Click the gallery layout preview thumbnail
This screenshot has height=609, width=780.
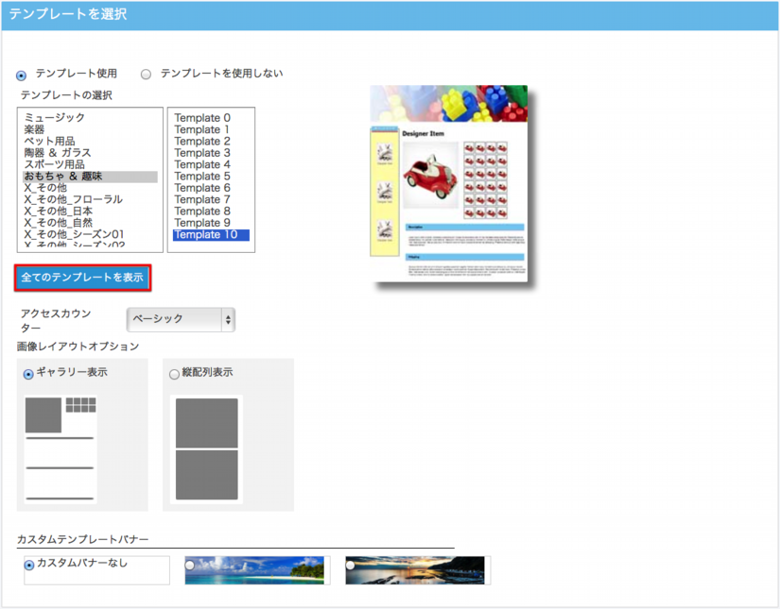point(61,448)
